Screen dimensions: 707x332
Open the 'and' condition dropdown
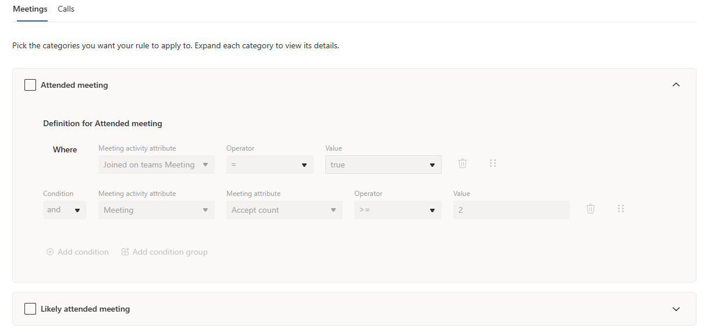coord(65,210)
